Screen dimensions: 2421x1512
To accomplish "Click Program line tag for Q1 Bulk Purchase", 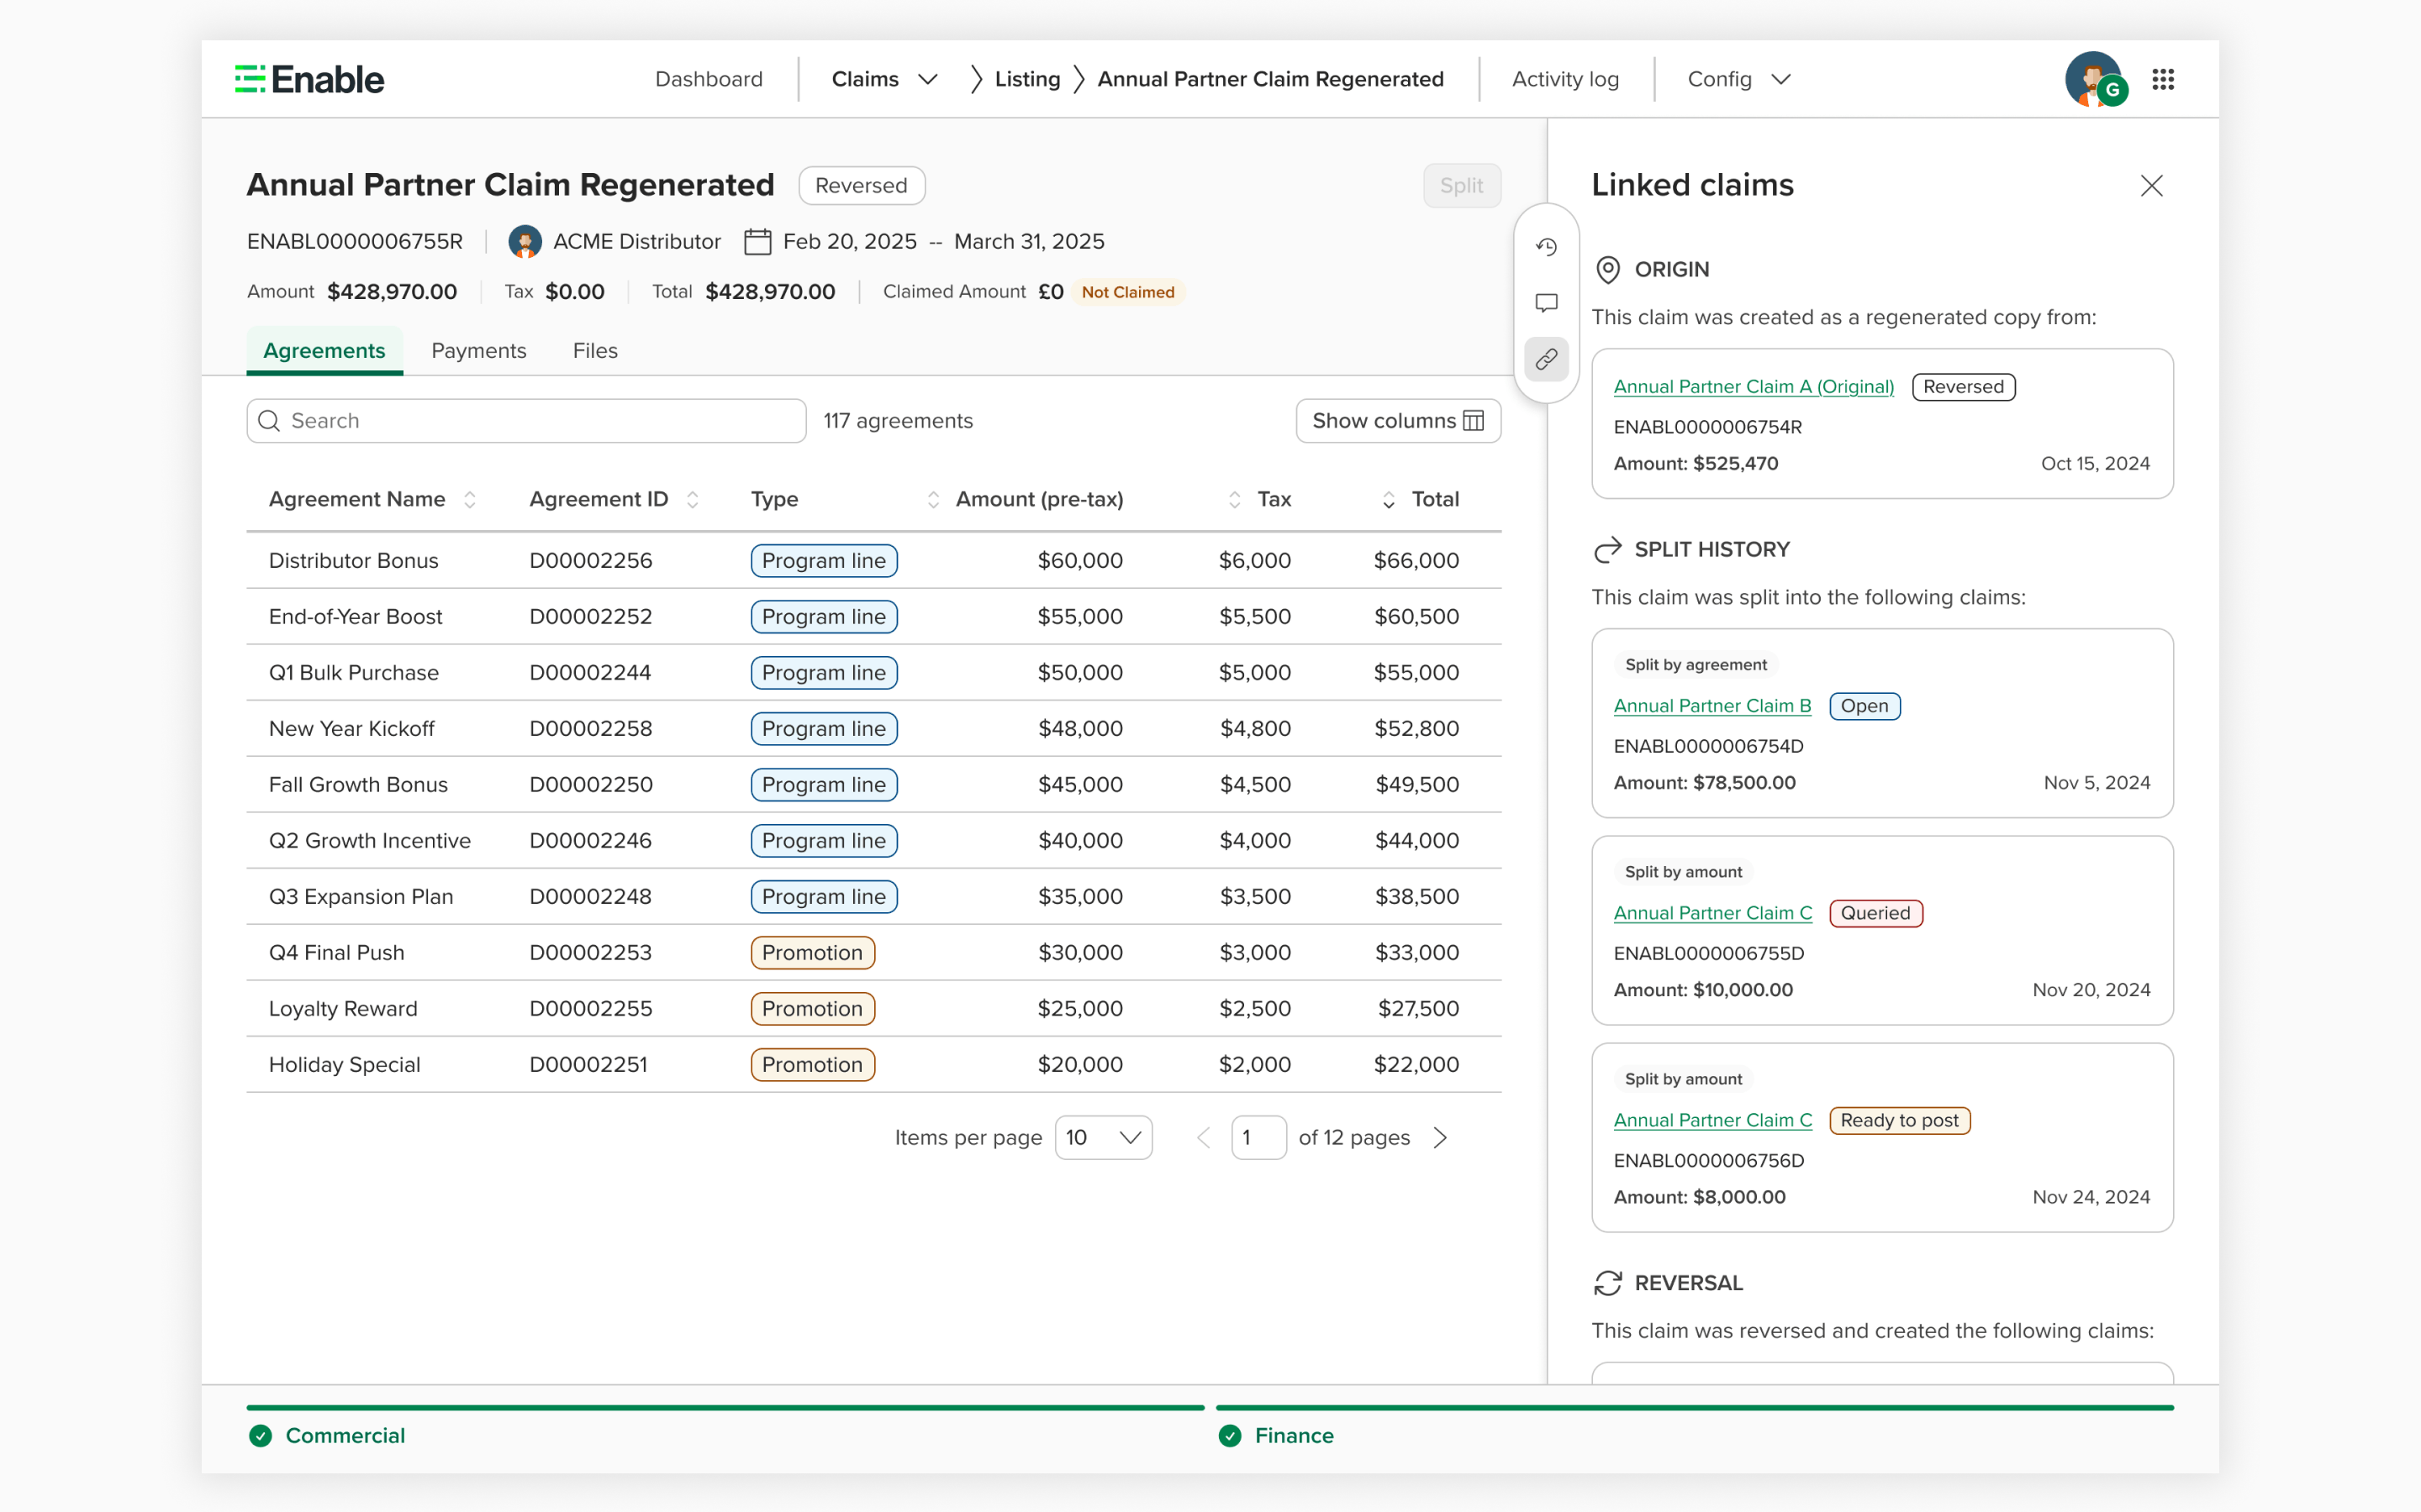I will coord(823,673).
